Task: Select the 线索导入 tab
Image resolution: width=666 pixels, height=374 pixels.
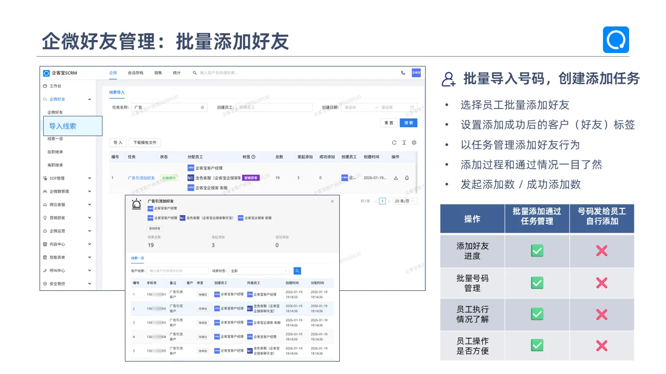Action: [x=117, y=92]
